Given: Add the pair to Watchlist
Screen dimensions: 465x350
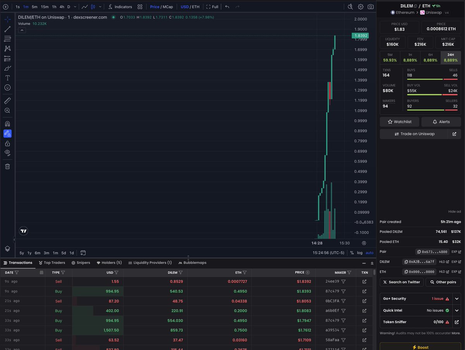Looking at the screenshot, I should click(400, 122).
